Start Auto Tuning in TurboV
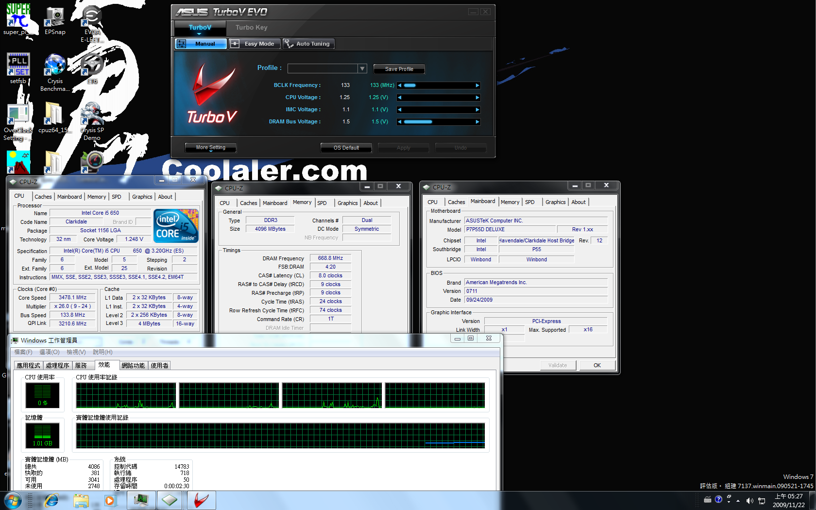The width and height of the screenshot is (816, 510). tap(308, 44)
